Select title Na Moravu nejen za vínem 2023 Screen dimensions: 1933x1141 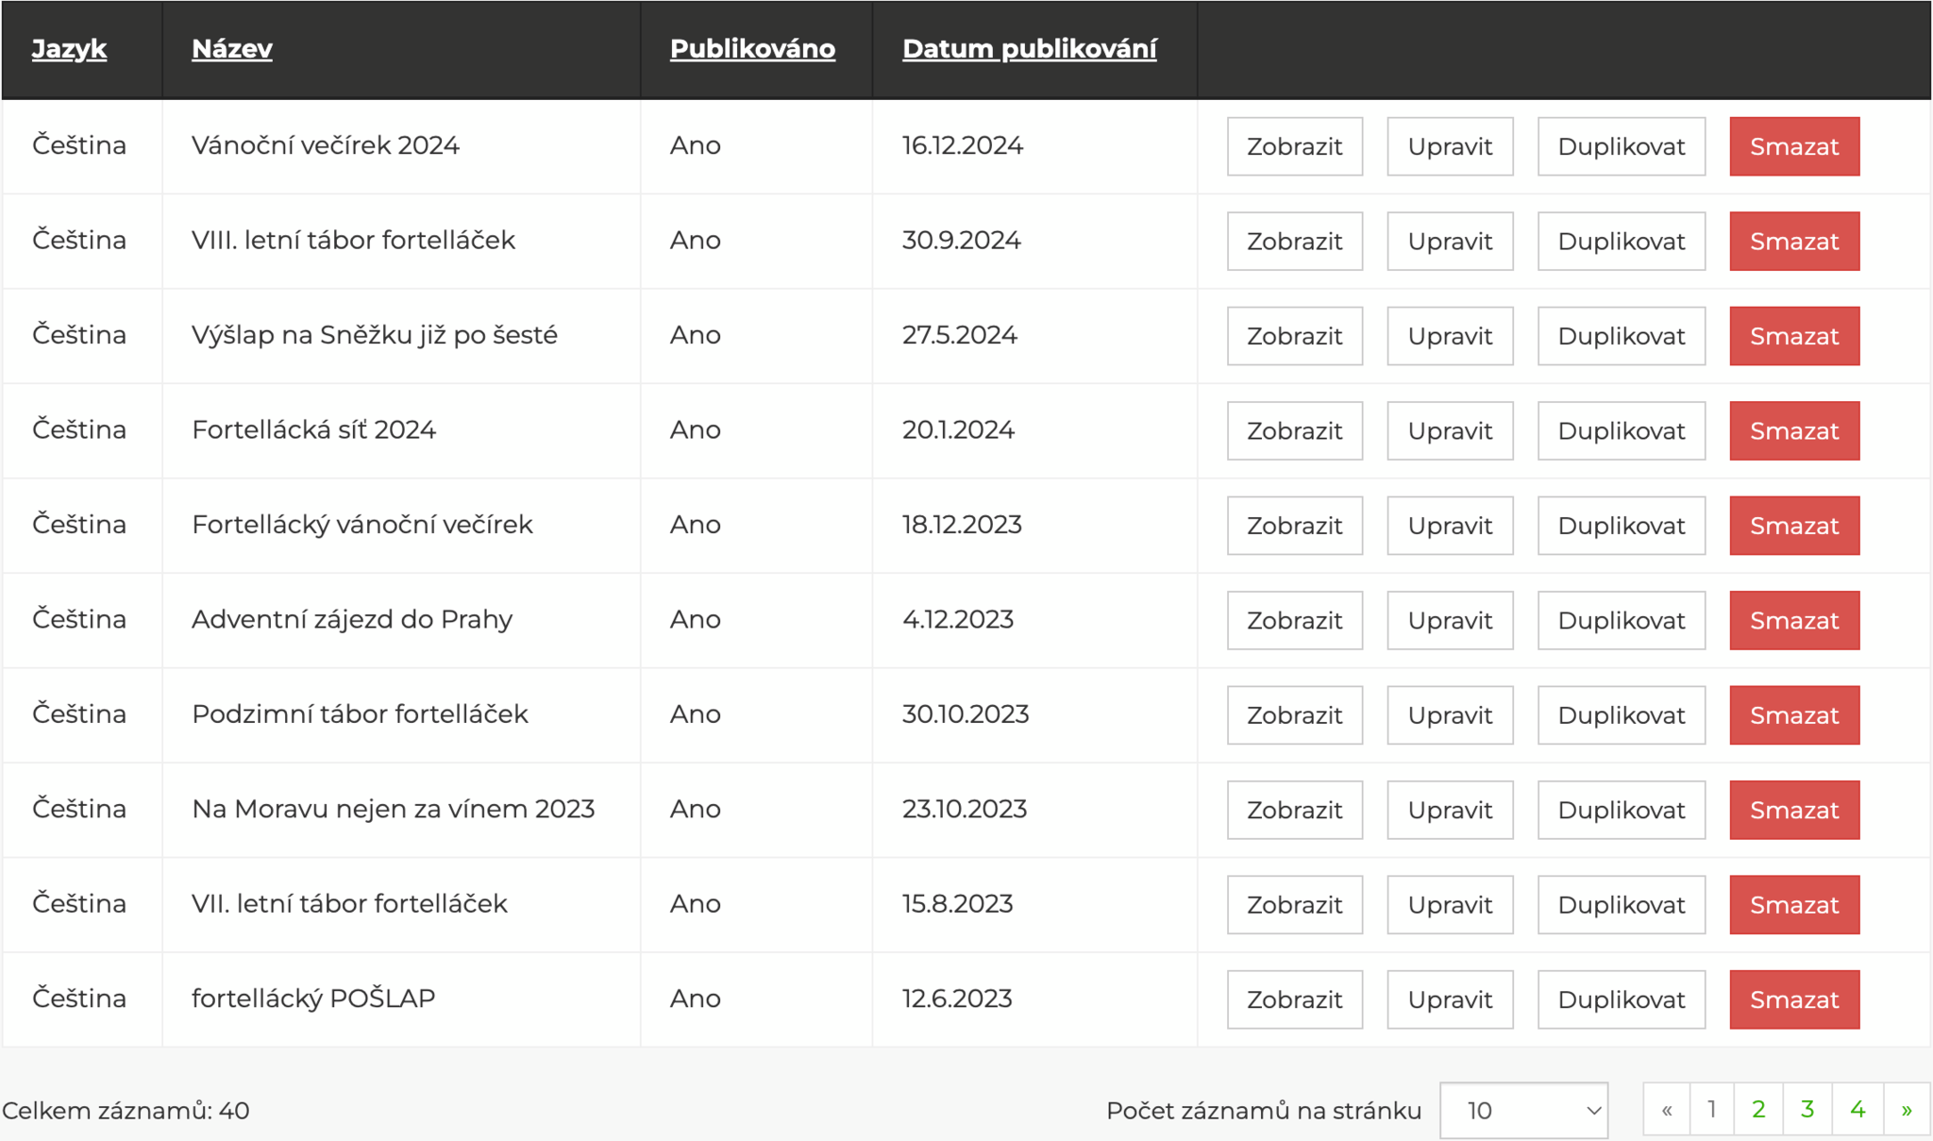393,809
